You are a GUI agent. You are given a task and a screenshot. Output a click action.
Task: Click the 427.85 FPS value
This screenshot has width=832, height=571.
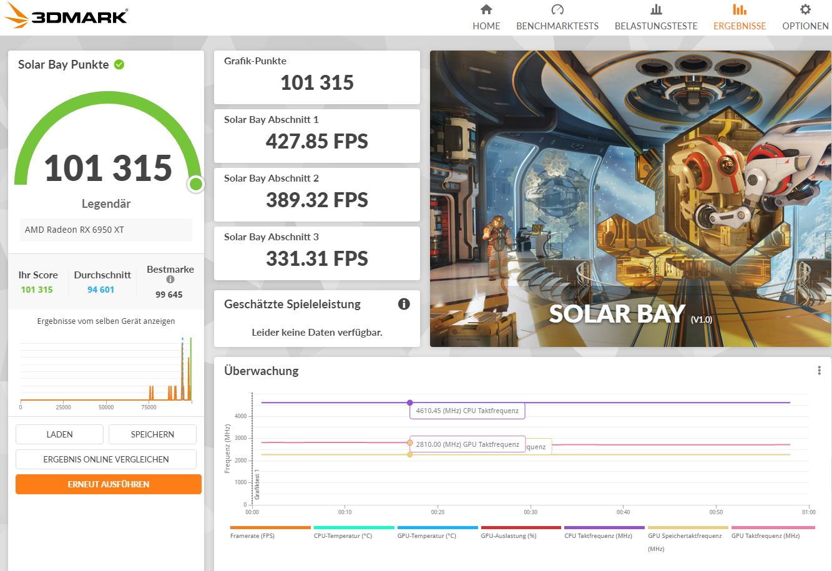317,141
